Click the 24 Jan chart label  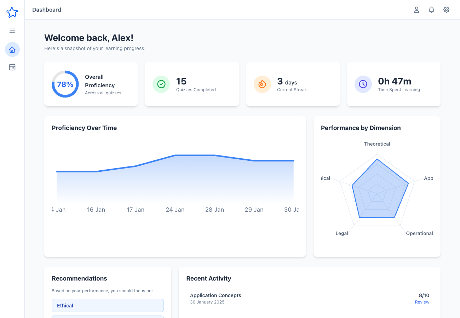(175, 210)
